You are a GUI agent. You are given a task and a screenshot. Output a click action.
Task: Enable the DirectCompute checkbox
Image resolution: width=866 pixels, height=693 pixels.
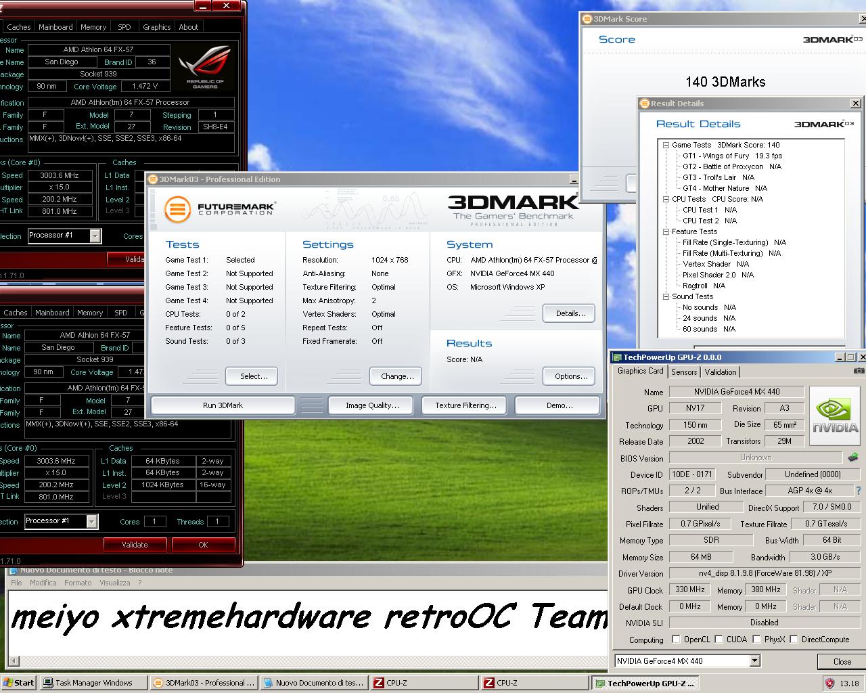click(793, 639)
